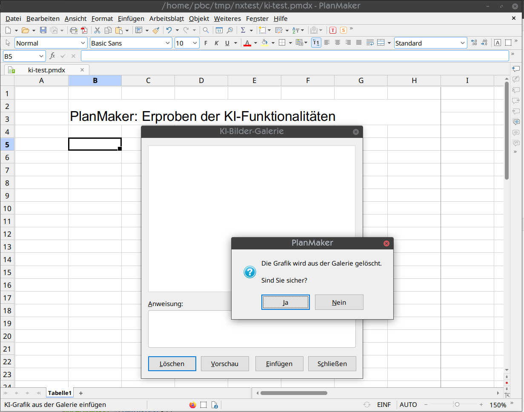Click the Cut scissors icon

click(x=97, y=30)
